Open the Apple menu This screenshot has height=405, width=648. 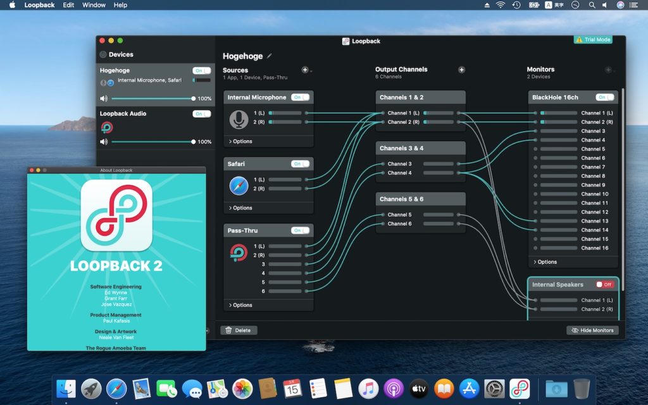click(x=12, y=5)
